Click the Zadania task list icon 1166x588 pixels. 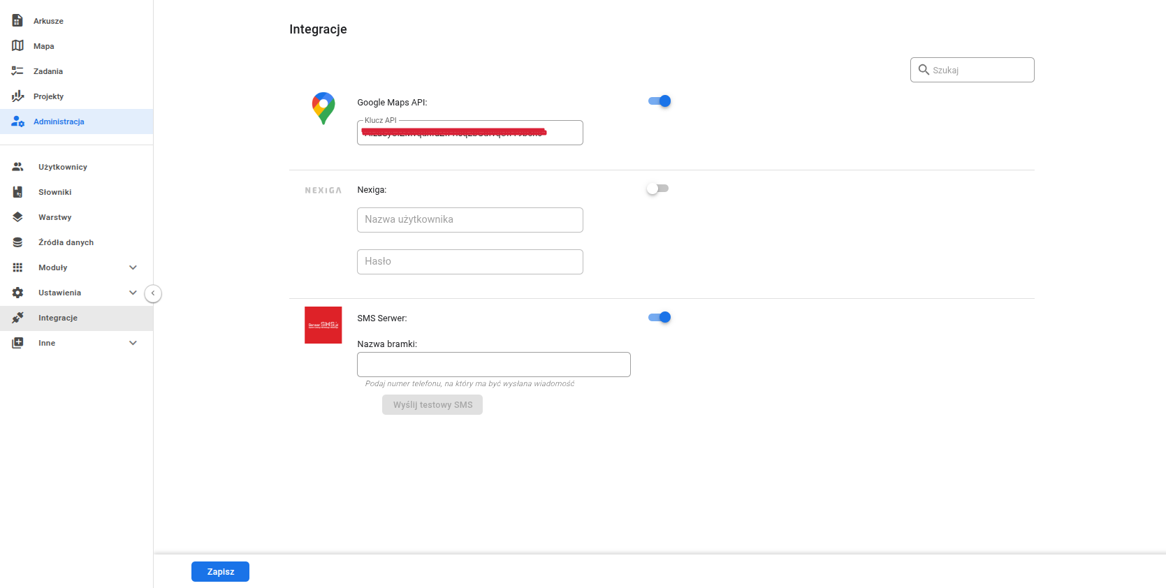(17, 71)
